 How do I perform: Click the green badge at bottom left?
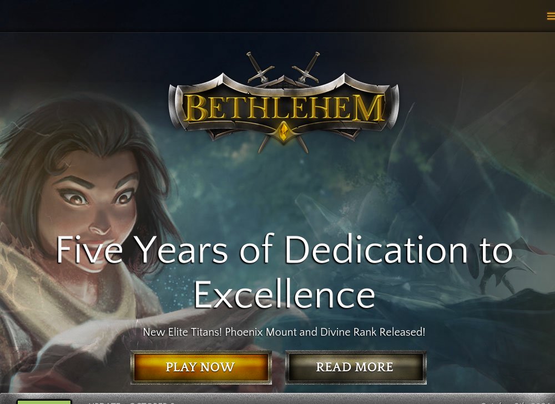coord(44,402)
